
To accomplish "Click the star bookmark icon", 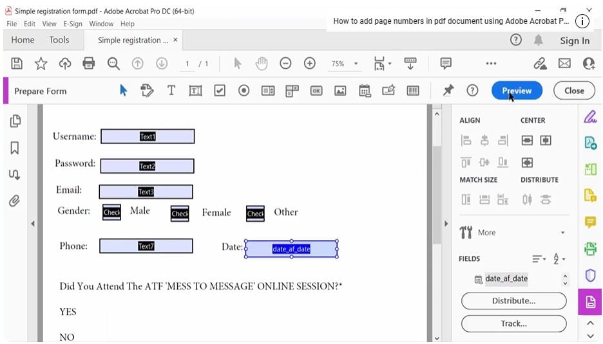I will point(41,64).
